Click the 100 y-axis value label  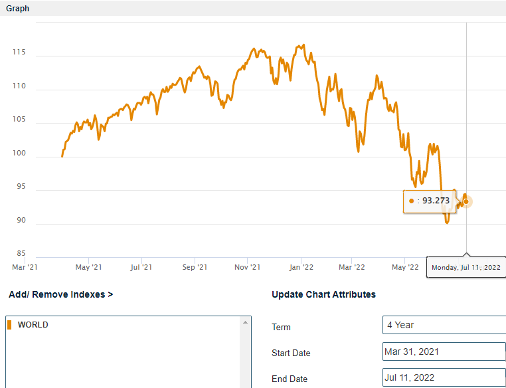(20, 153)
